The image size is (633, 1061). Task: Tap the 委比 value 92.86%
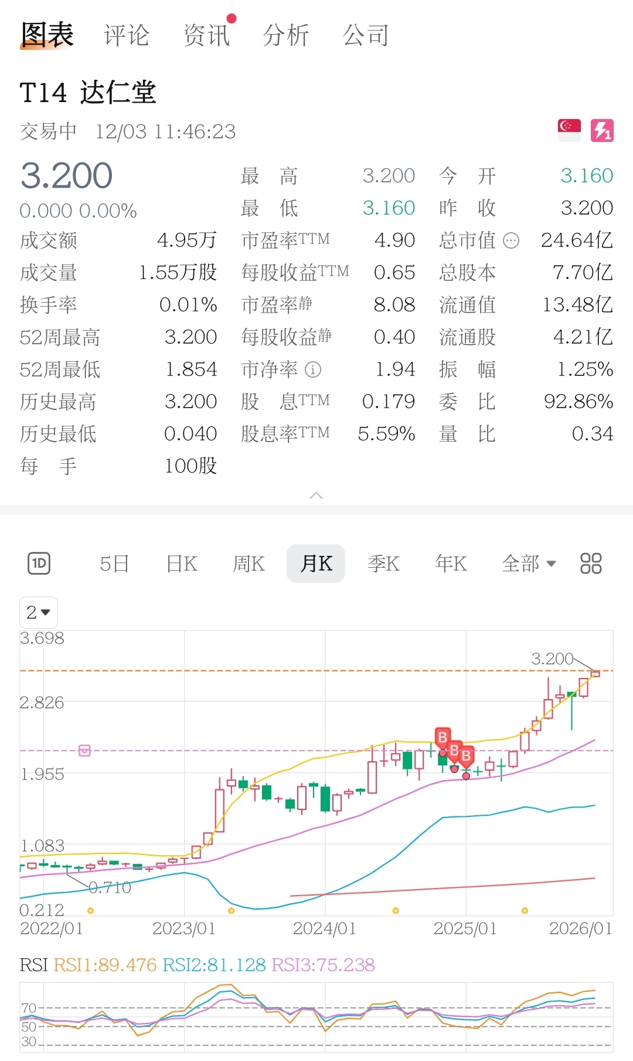pos(578,402)
